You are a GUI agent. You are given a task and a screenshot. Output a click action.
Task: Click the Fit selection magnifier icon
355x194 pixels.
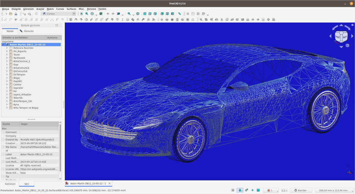(87, 14)
